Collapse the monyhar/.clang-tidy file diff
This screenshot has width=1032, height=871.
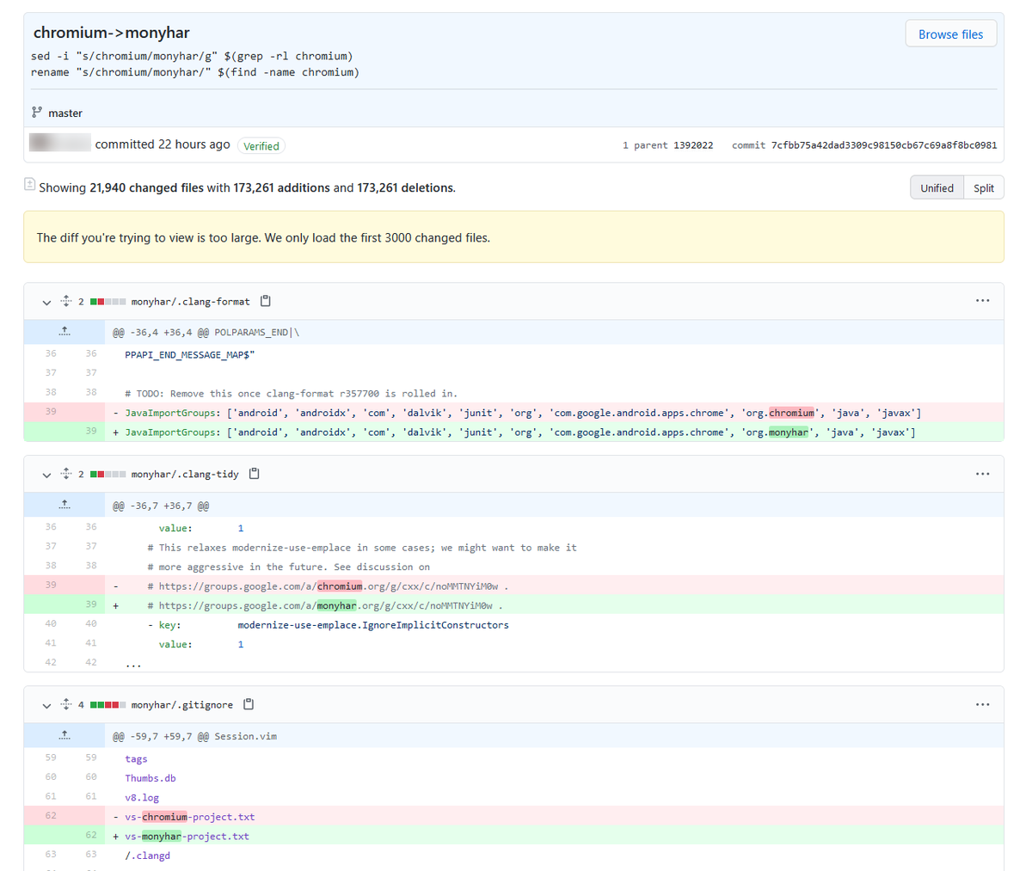tap(46, 475)
